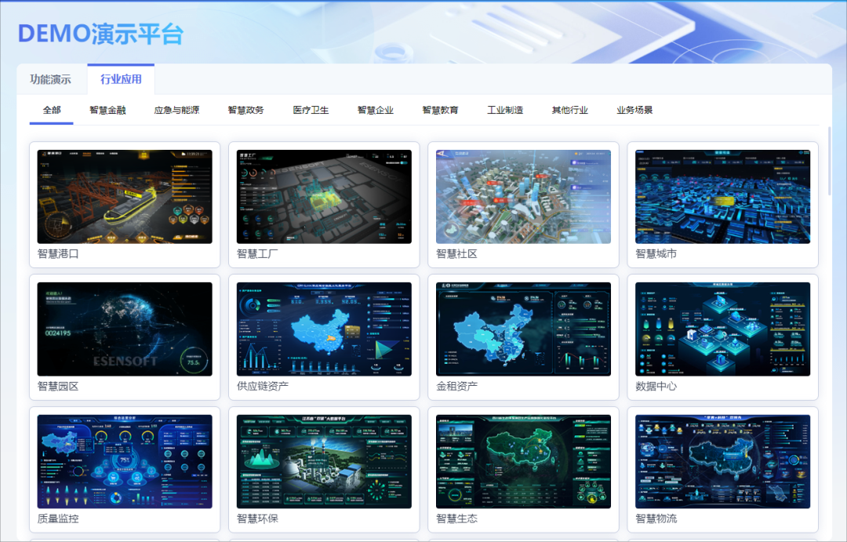Open the 智慧环保 demo thumbnail
847x542 pixels.
[x=324, y=462]
